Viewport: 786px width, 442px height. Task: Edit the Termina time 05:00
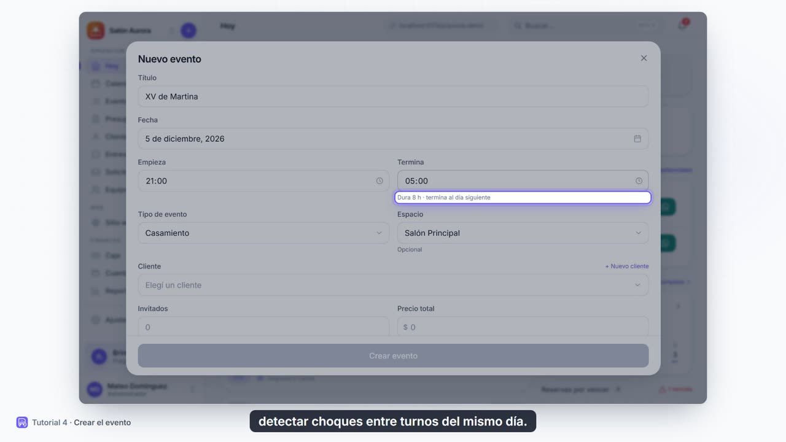[x=523, y=181]
